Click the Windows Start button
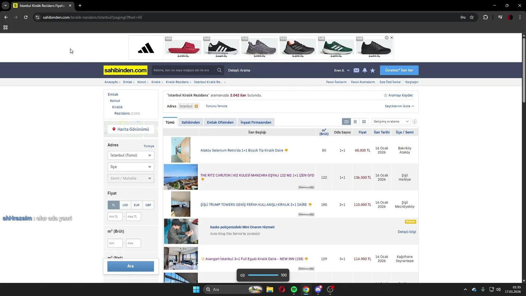 [x=196, y=289]
